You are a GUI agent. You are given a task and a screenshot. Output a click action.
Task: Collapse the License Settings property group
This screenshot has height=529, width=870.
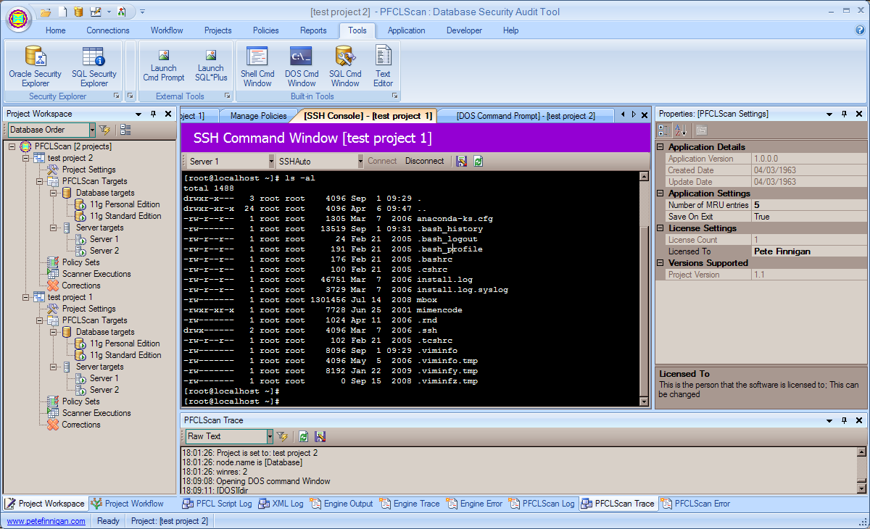660,228
